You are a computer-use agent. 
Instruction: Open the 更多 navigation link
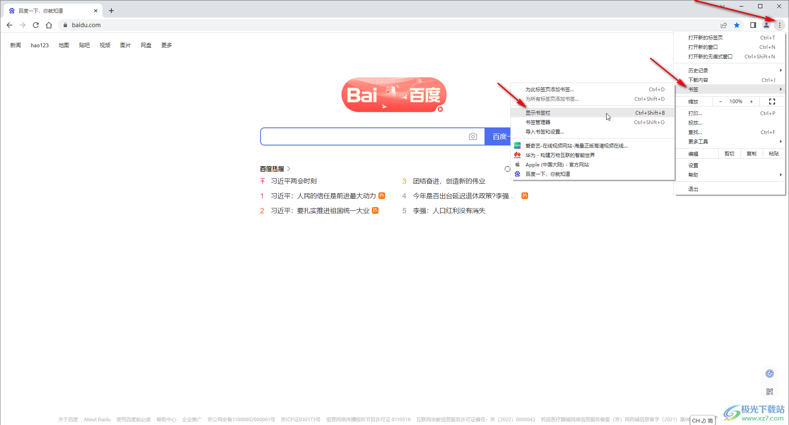tap(166, 45)
